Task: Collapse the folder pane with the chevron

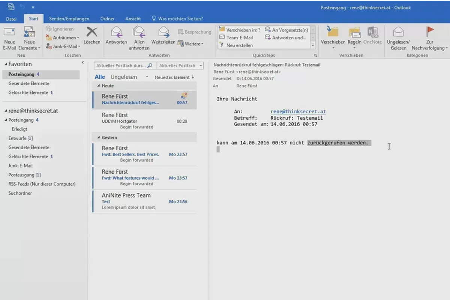Action: [82, 63]
